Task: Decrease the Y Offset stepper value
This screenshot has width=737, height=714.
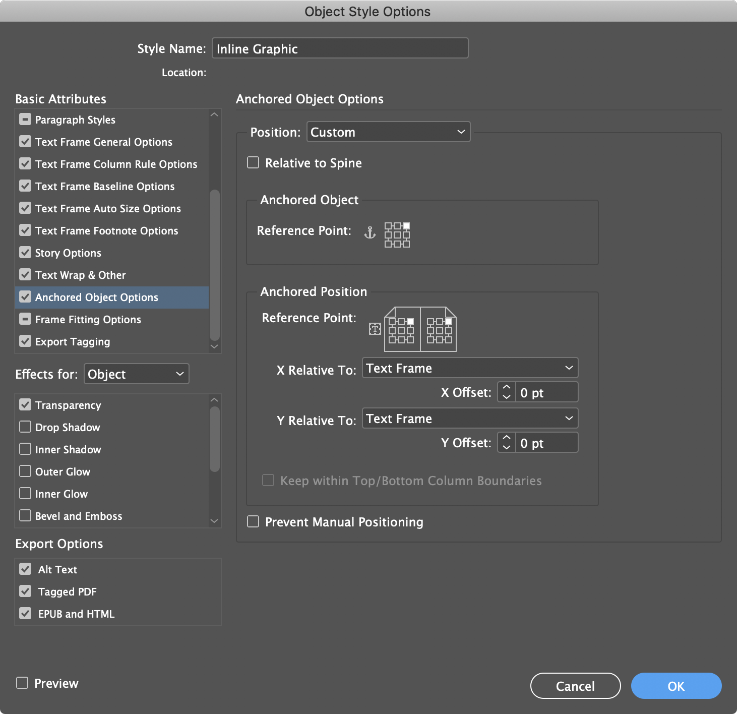Action: [x=507, y=447]
